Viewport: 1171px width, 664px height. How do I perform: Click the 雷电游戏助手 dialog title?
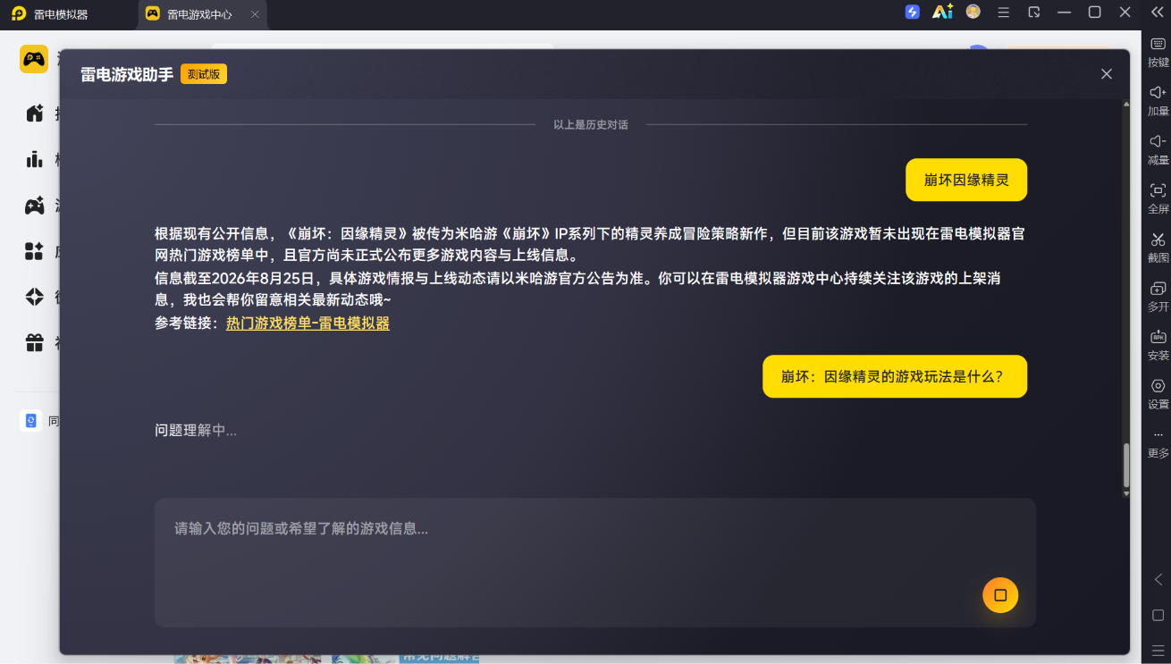[127, 75]
